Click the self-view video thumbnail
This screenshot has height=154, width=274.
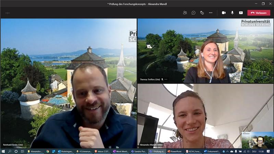(x=258, y=140)
